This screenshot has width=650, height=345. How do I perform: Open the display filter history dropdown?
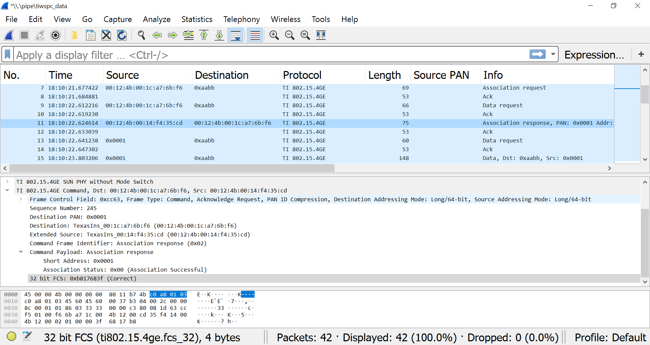point(553,54)
